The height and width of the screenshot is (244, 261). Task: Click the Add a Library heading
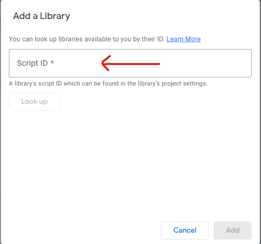click(x=42, y=16)
